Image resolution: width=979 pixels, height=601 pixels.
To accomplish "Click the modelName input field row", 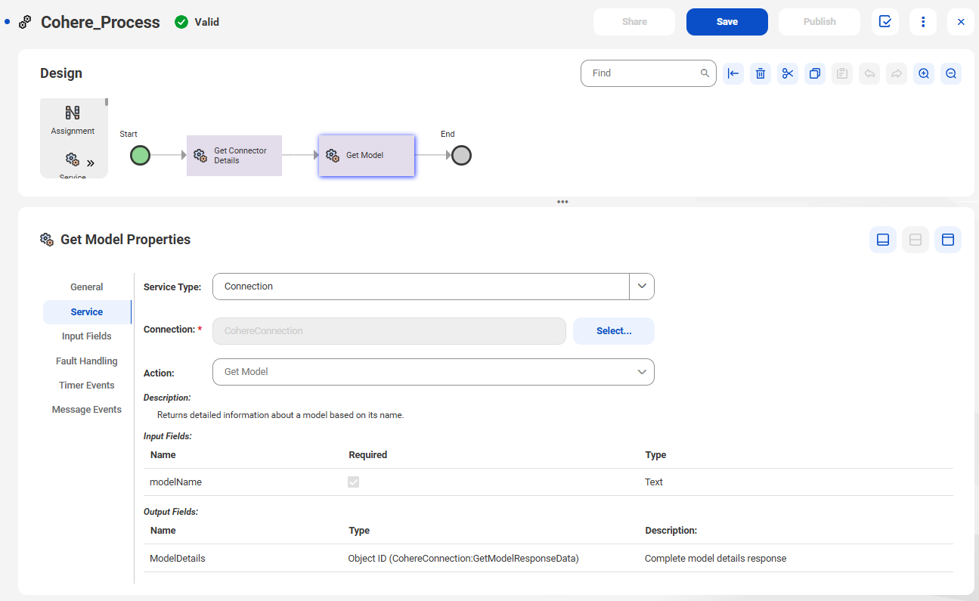I will 548,482.
